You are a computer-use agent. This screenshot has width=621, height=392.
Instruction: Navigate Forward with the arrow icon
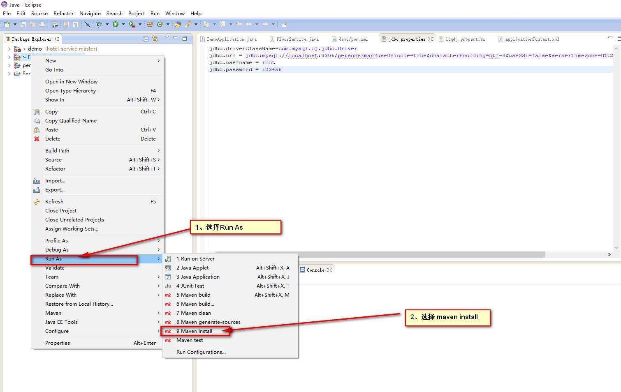click(265, 25)
